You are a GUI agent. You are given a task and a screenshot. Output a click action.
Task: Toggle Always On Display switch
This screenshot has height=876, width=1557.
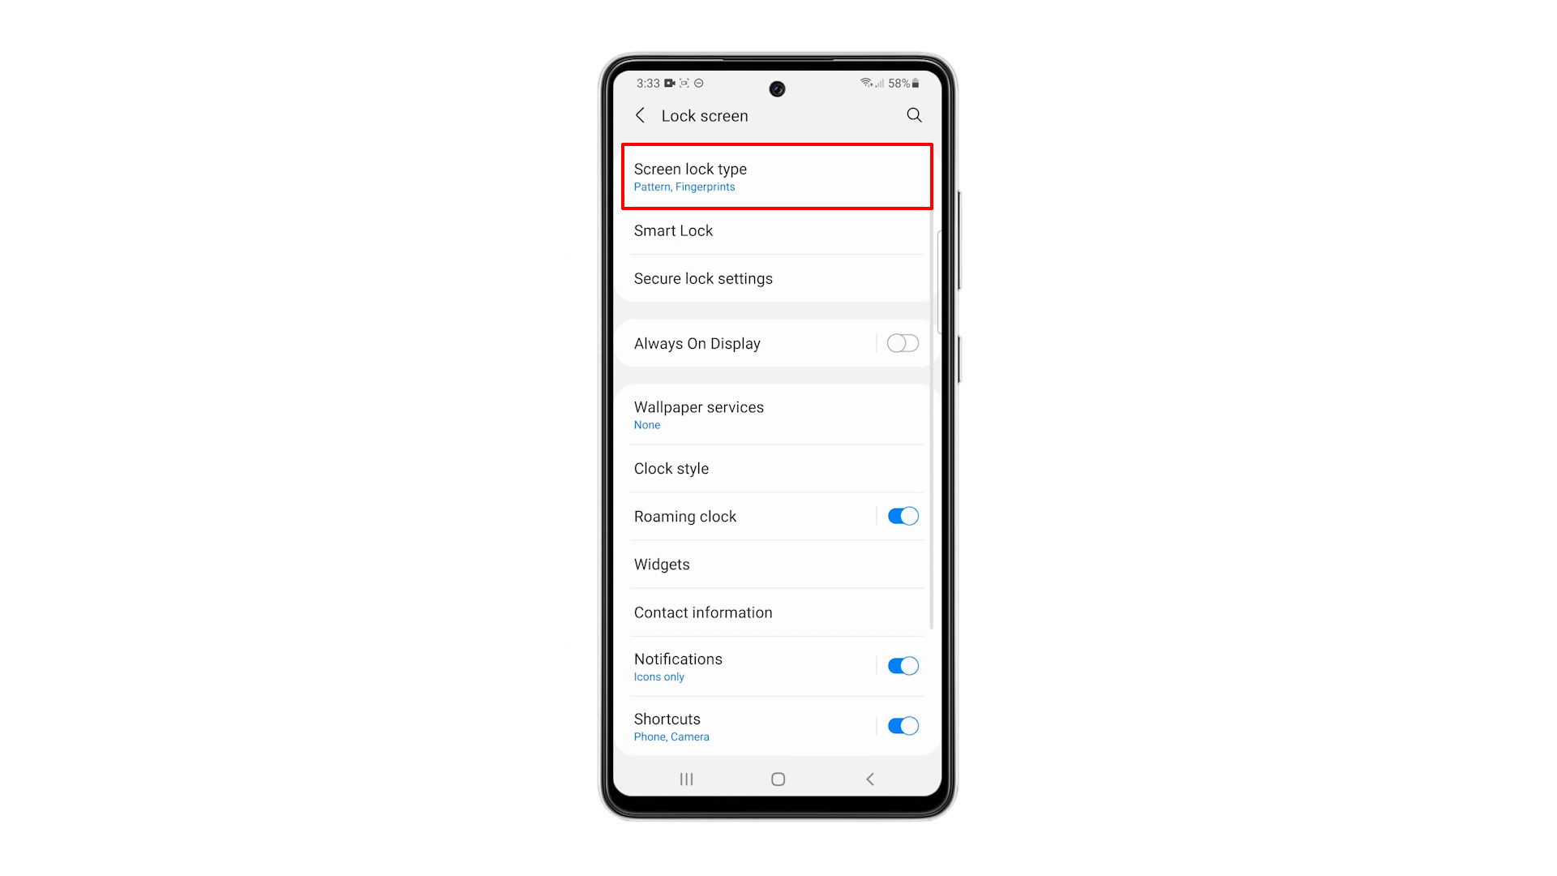pos(902,343)
